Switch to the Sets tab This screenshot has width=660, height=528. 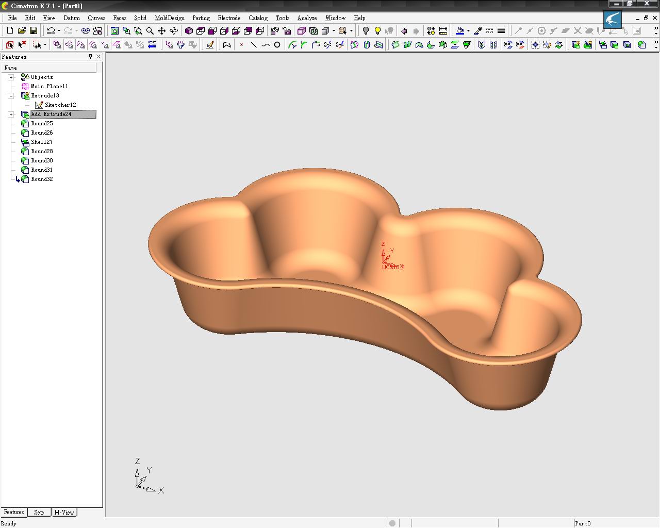pos(39,513)
